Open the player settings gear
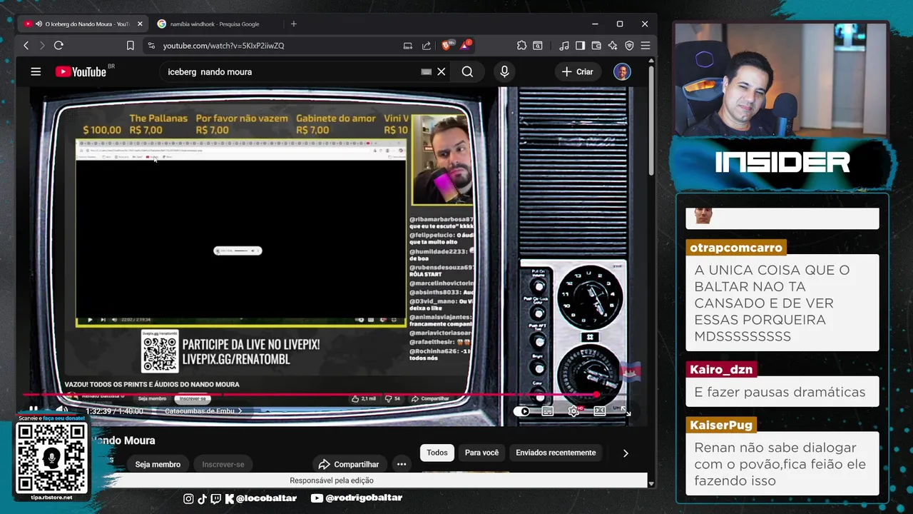 click(573, 411)
